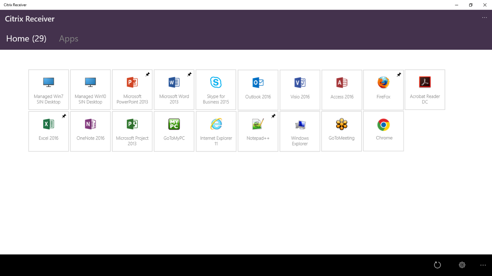The width and height of the screenshot is (492, 276).
Task: Switch to the Apps tab
Action: pos(68,38)
